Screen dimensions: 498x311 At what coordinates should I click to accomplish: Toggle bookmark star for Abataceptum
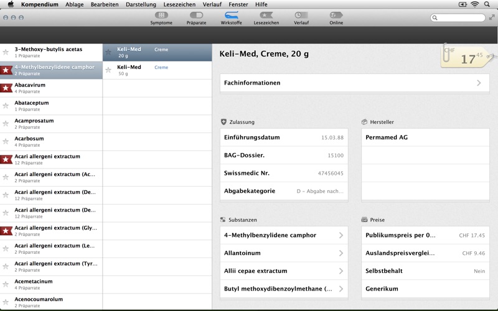click(6, 106)
